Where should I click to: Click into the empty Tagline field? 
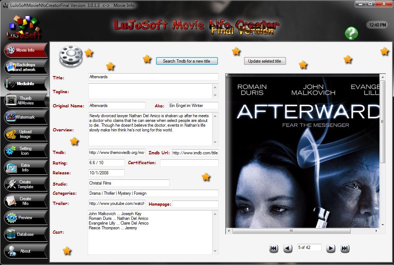tap(150, 91)
